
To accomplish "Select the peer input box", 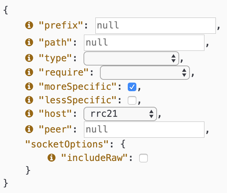I will point(144,129).
